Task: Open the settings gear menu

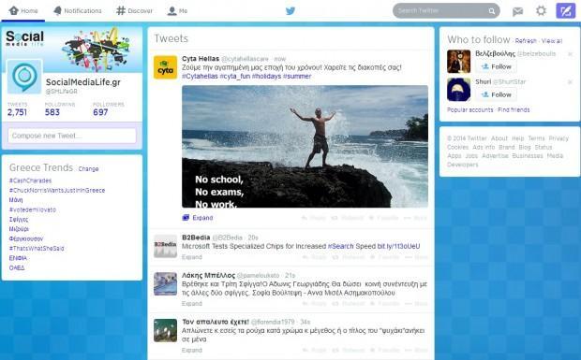Action: (541, 10)
